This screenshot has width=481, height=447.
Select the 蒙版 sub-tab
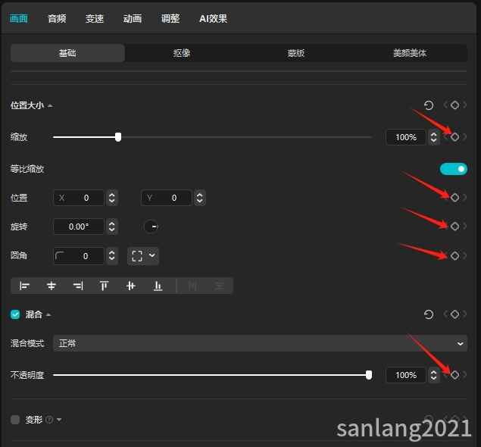295,53
